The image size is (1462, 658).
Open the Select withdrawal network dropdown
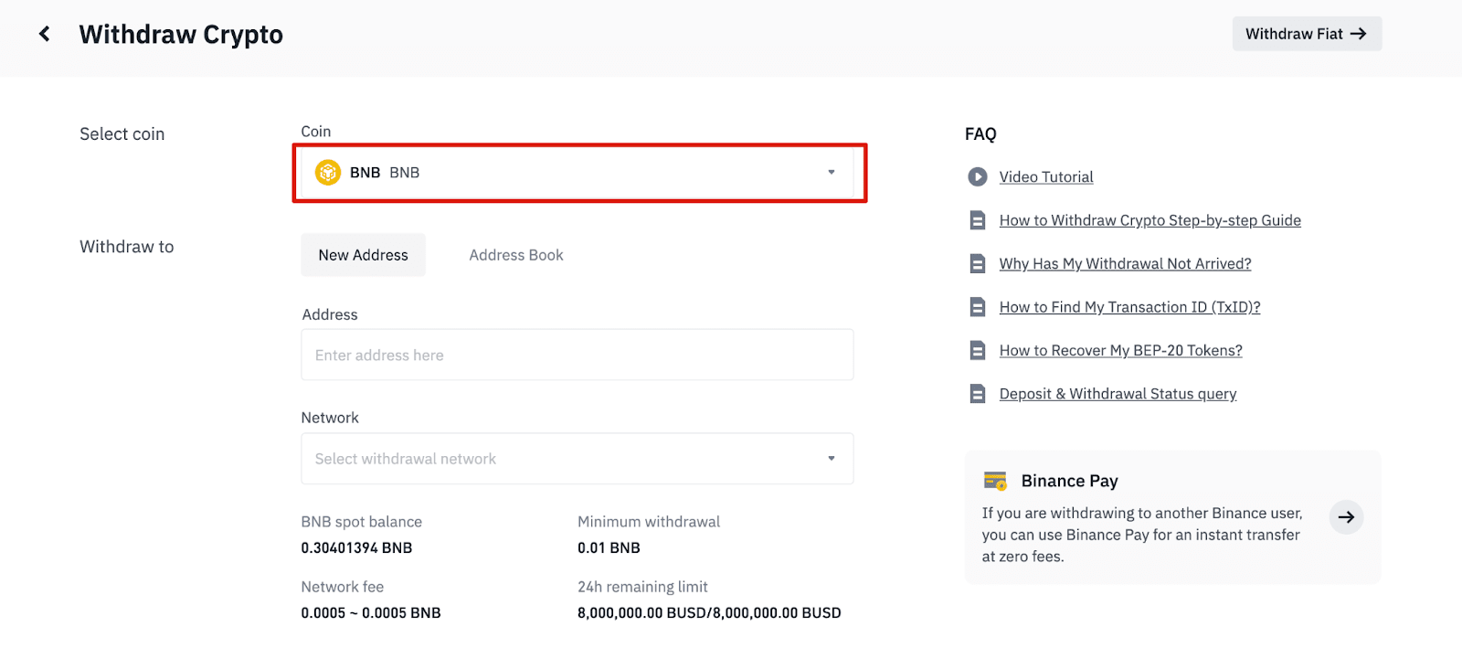[x=577, y=459]
